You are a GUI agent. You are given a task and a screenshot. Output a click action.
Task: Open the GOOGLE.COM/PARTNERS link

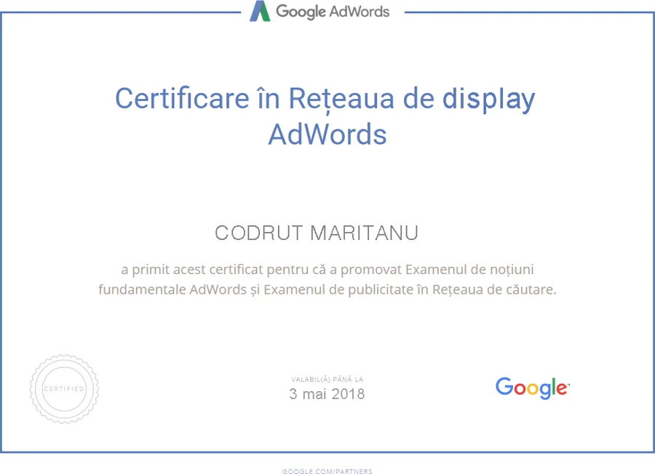pos(327,471)
